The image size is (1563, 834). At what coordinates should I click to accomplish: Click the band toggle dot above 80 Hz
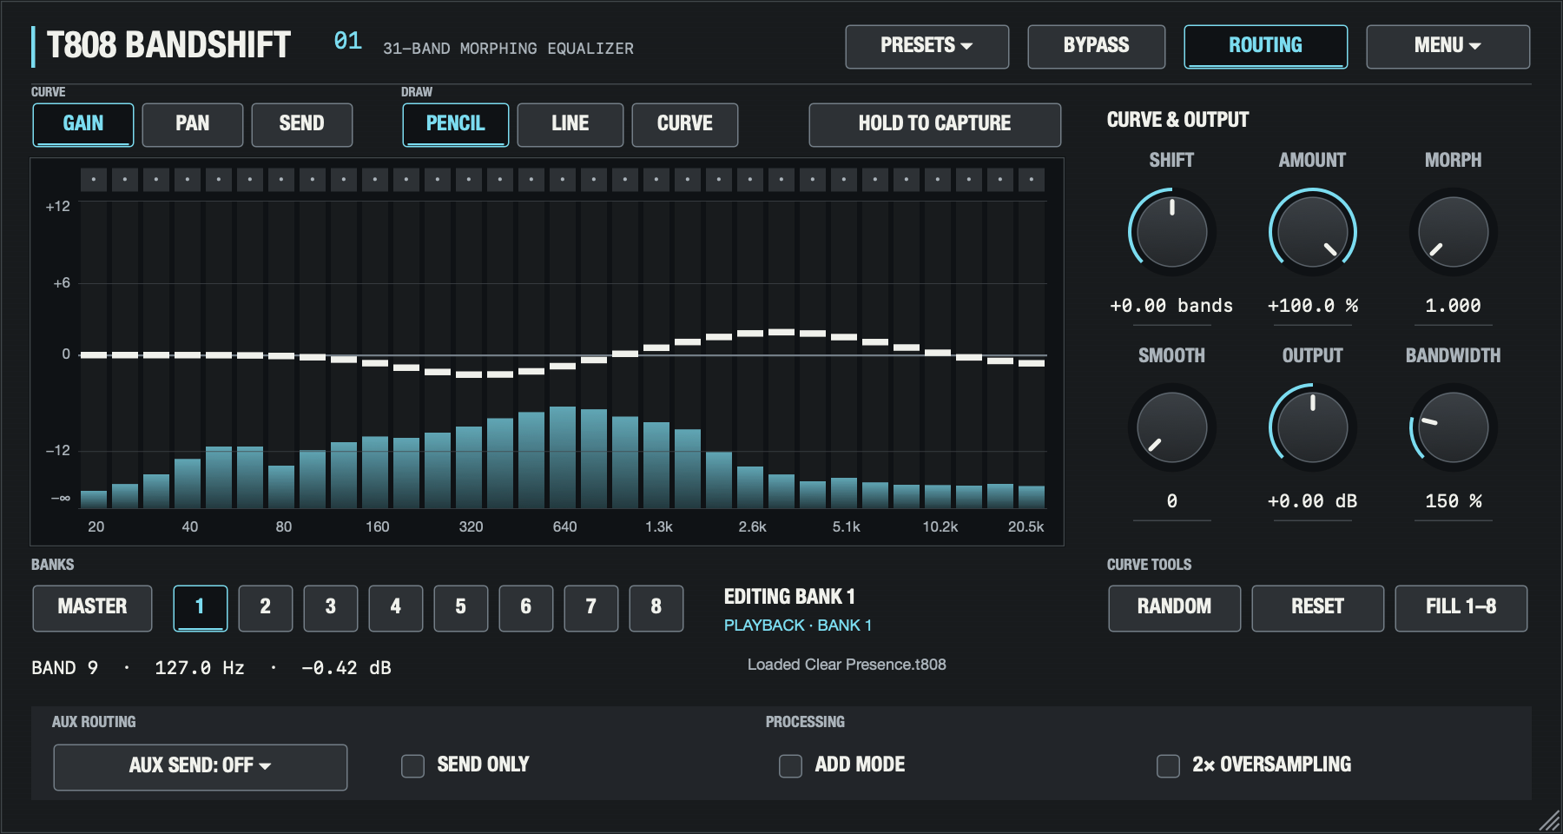coord(281,180)
